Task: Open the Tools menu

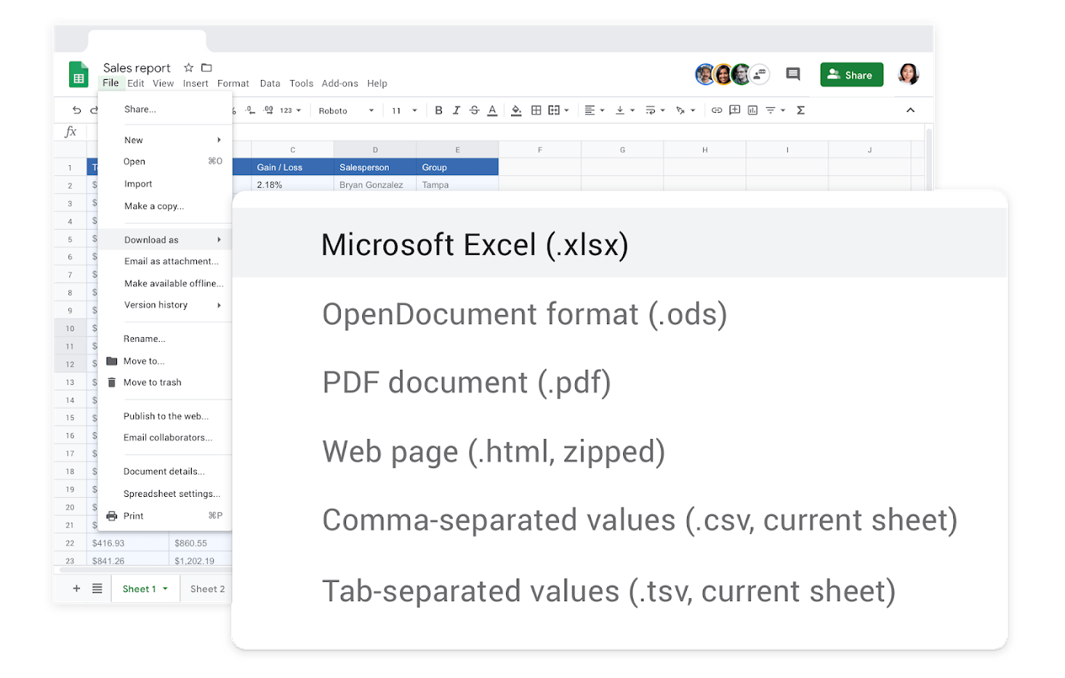Action: [x=301, y=84]
